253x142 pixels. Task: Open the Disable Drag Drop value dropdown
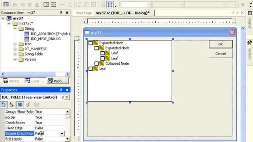(x=62, y=133)
